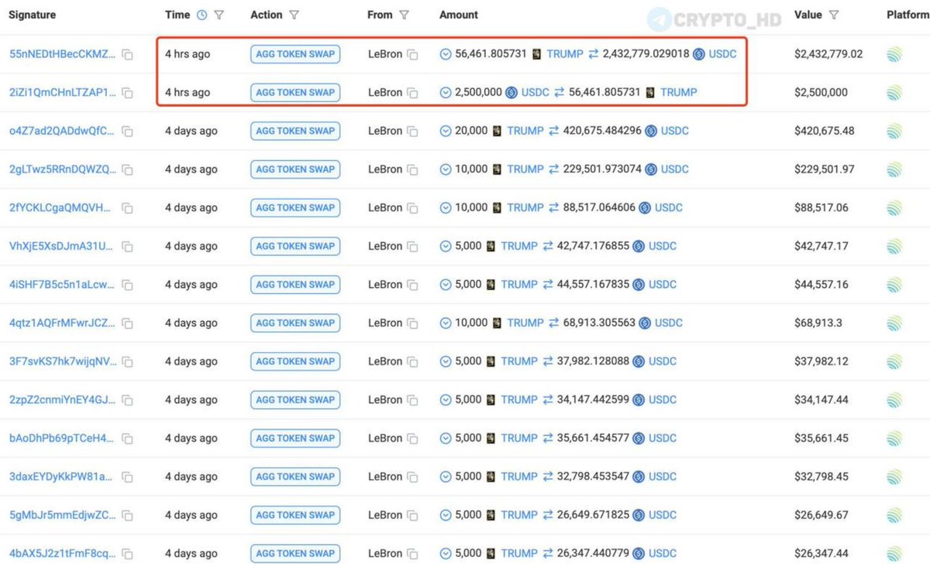930x564 pixels.
Task: Copy signature 2gLTwz5RRnDQWZQ...
Action: [x=127, y=170]
